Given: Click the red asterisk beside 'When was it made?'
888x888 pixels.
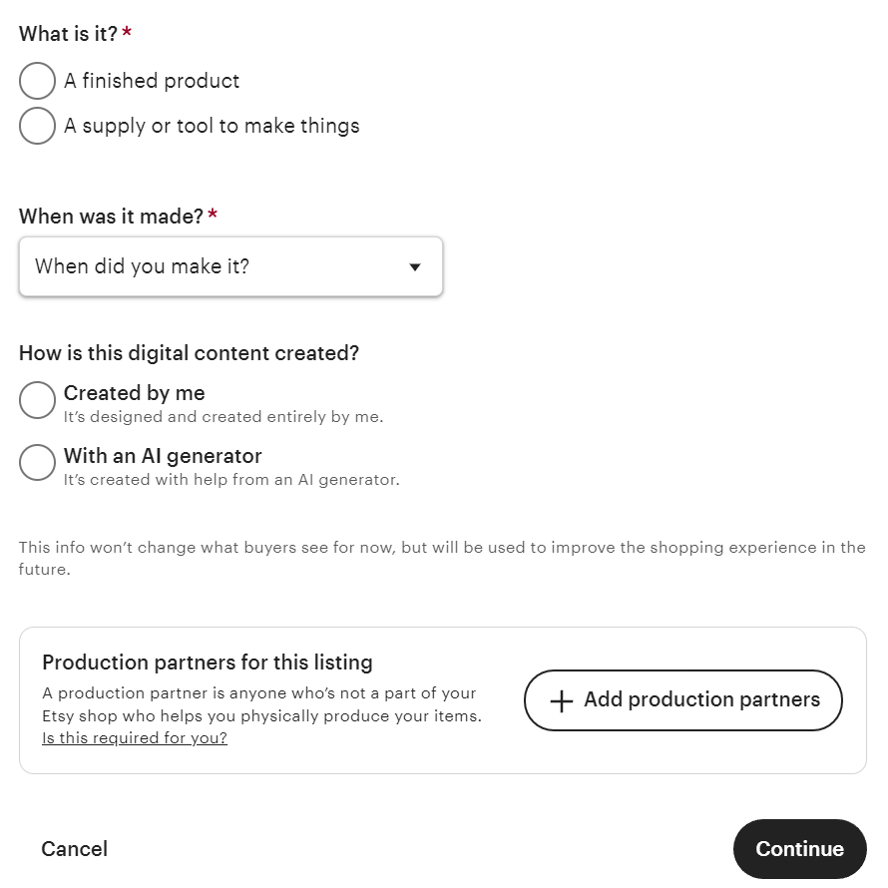Looking at the screenshot, I should tap(213, 216).
